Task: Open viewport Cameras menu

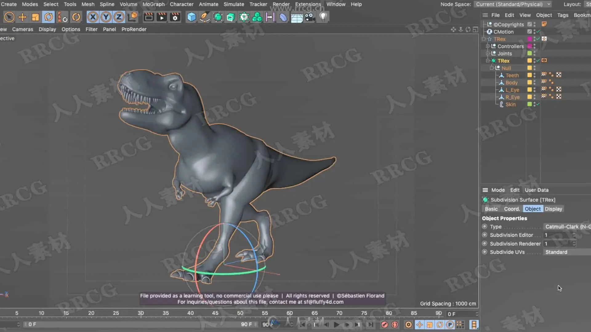Action: click(22, 29)
